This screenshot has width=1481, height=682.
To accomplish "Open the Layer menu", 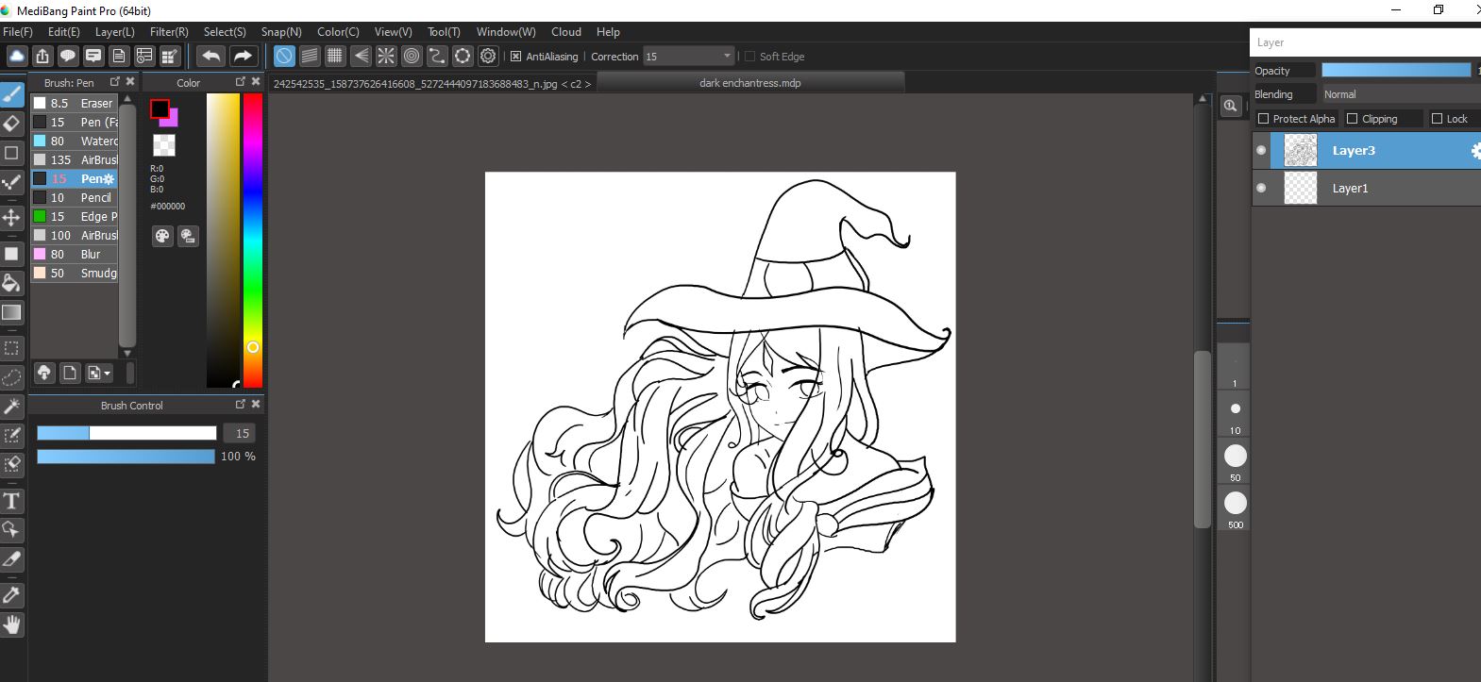I will (114, 32).
